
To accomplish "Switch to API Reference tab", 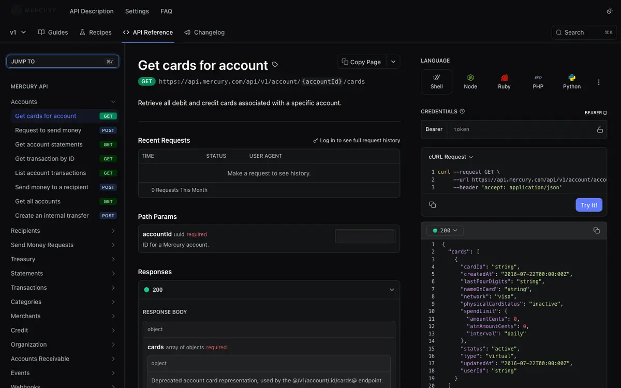I will point(148,32).
